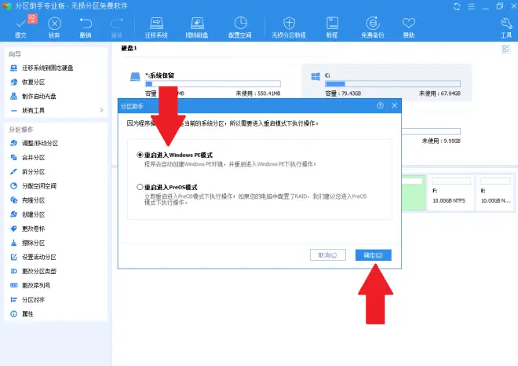518x366 pixels.
Task: Click the 确定(O) button
Action: tap(374, 255)
